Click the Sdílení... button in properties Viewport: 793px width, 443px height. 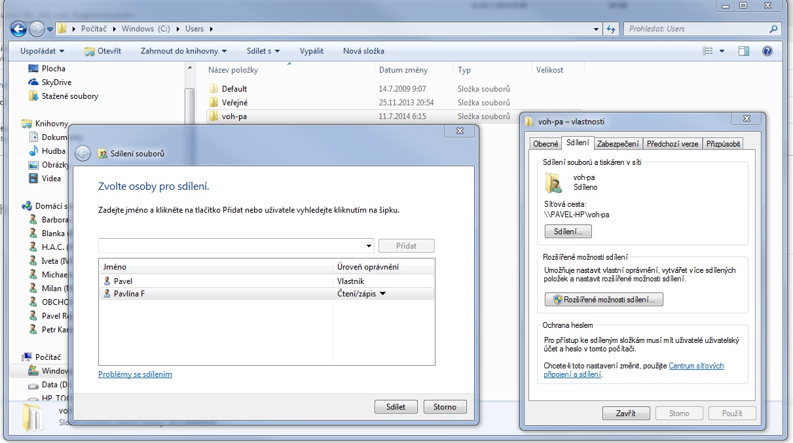568,232
